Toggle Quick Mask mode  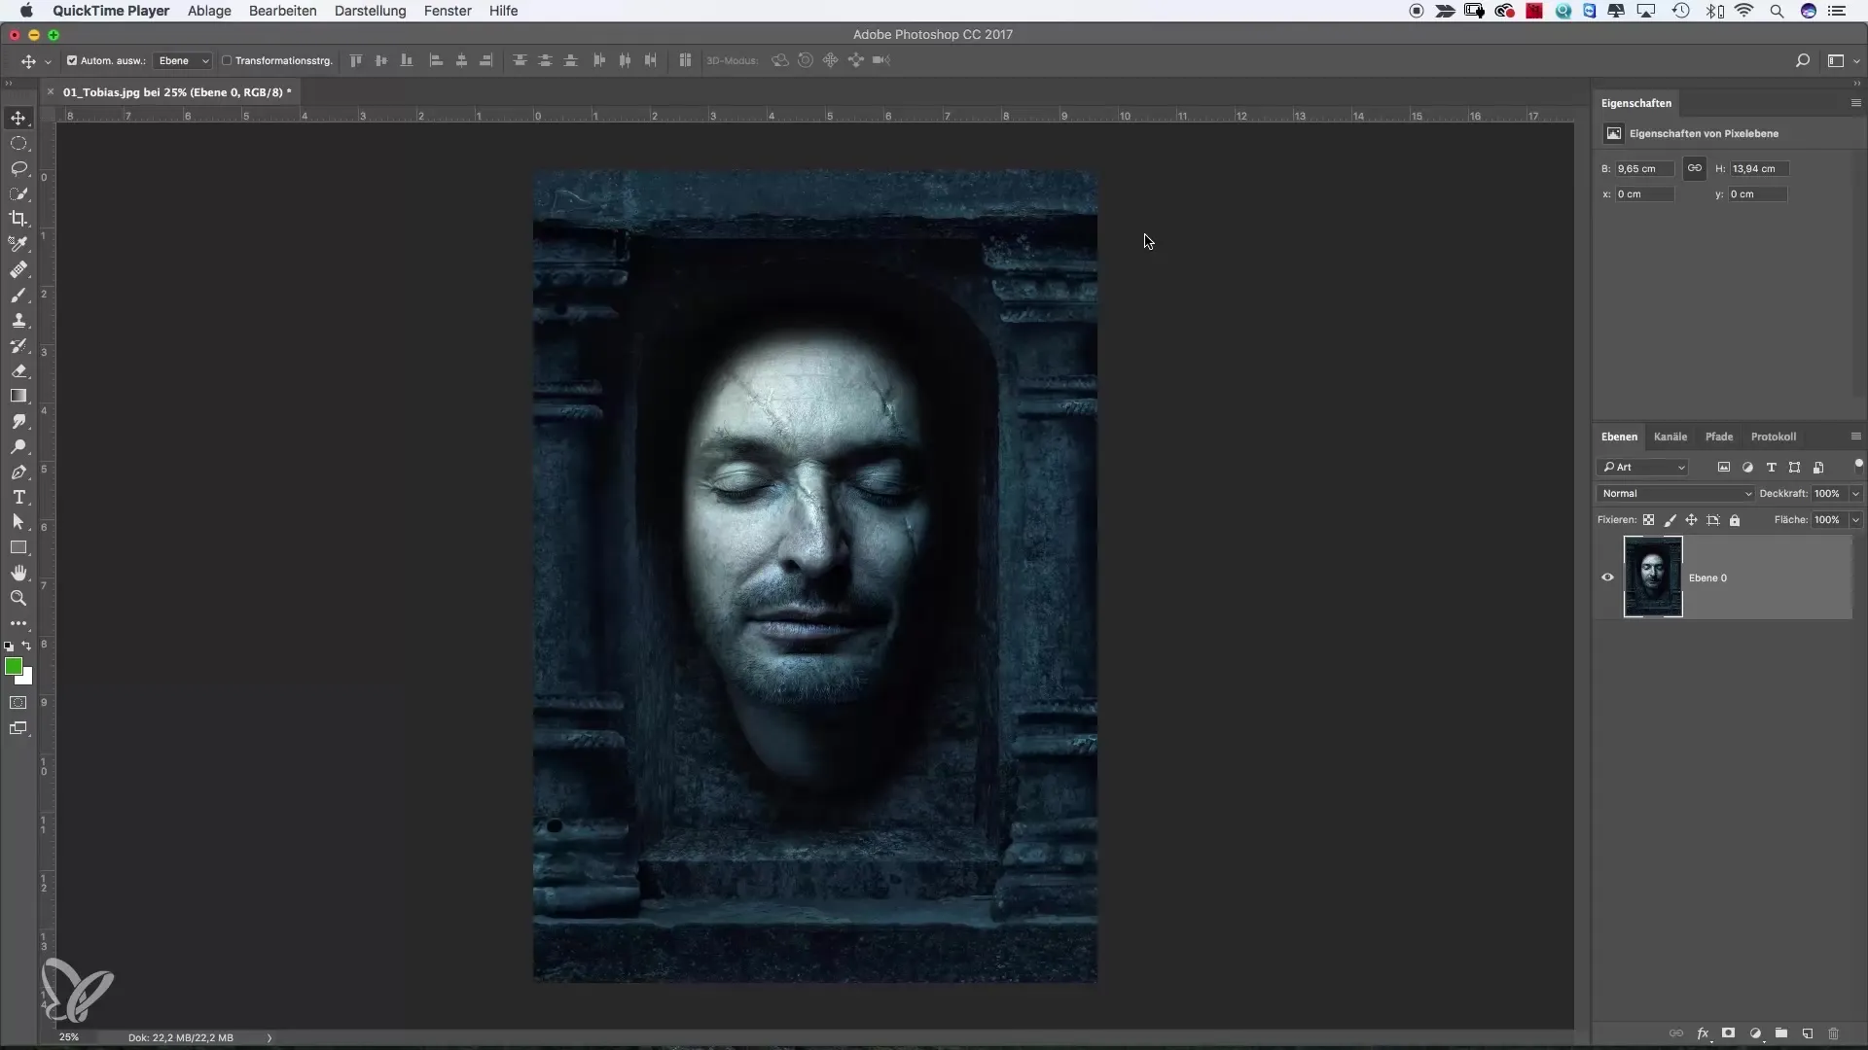pyautogui.click(x=18, y=702)
